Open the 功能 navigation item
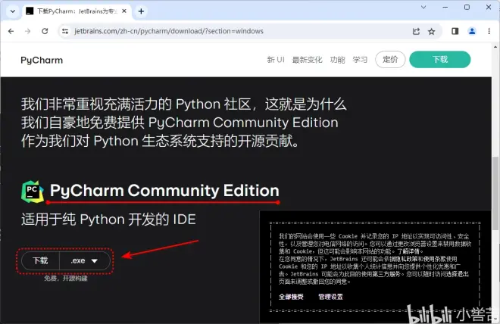This screenshot has width=500, height=324. click(337, 60)
